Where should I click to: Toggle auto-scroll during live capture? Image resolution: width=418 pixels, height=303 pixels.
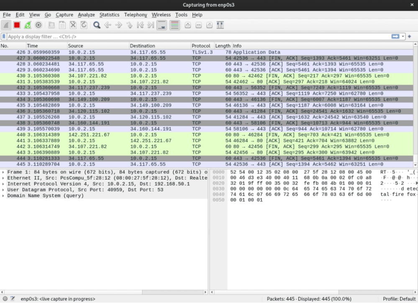[162, 25]
